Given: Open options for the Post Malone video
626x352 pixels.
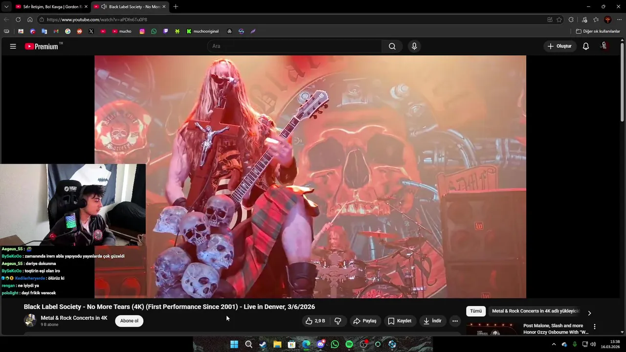Looking at the screenshot, I should click(595, 327).
